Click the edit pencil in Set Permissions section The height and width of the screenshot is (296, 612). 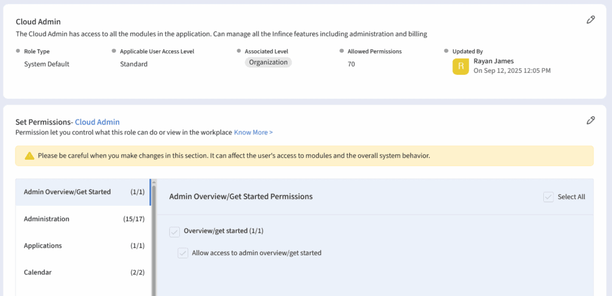tap(590, 120)
